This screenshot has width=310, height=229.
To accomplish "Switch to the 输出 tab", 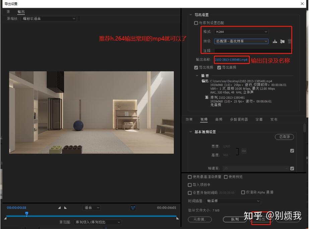I will 21,12.
